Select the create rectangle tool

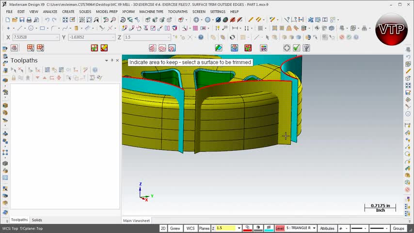pyautogui.click(x=42, y=28)
